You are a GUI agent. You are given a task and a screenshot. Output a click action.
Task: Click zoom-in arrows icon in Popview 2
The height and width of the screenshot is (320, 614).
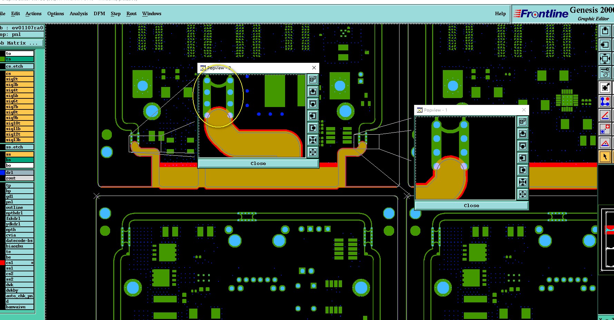pos(313,140)
